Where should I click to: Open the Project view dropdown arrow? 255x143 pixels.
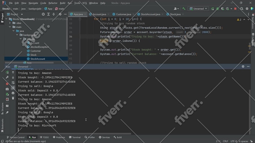click(x=22, y=15)
